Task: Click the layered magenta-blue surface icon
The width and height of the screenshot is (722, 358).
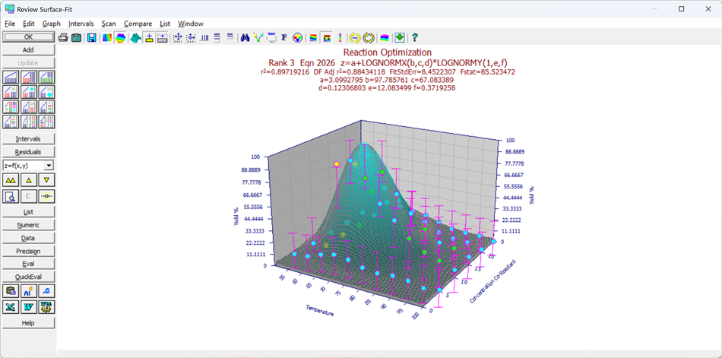Action: coord(385,38)
